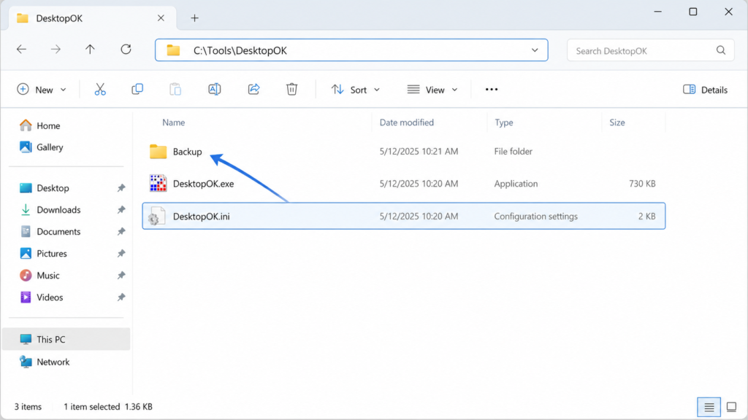
Task: Click the Paste clipboard icon
Action: click(175, 90)
